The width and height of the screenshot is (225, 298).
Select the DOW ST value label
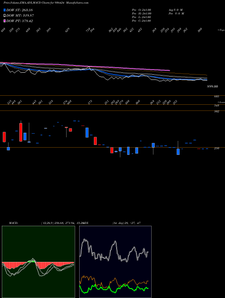19,10
